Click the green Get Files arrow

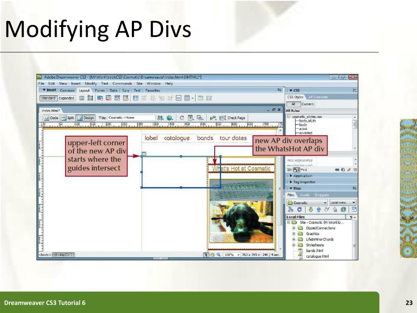[311, 210]
